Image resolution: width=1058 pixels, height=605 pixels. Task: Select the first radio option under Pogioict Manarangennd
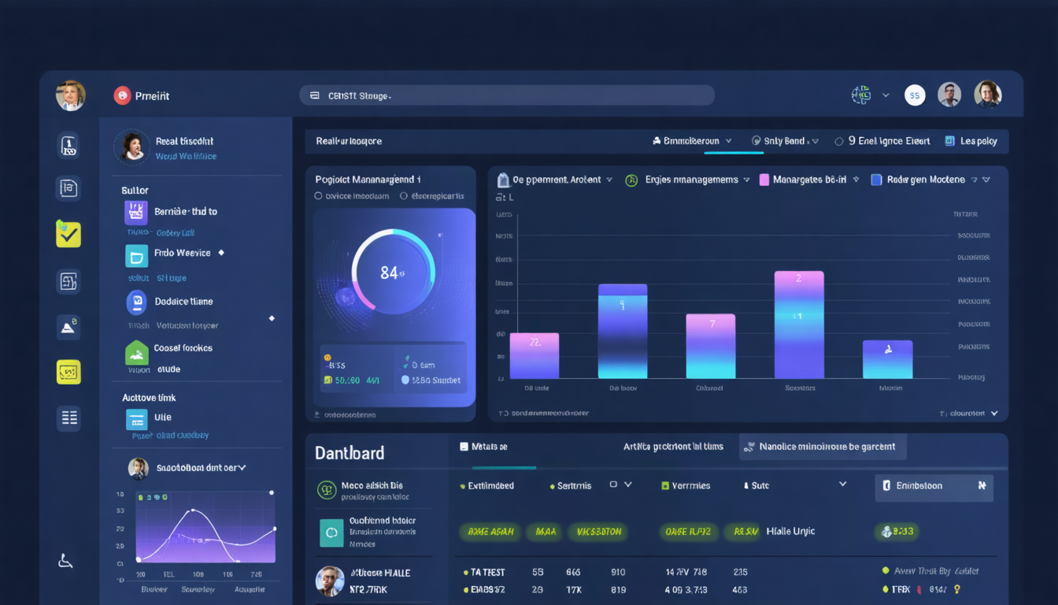click(318, 196)
